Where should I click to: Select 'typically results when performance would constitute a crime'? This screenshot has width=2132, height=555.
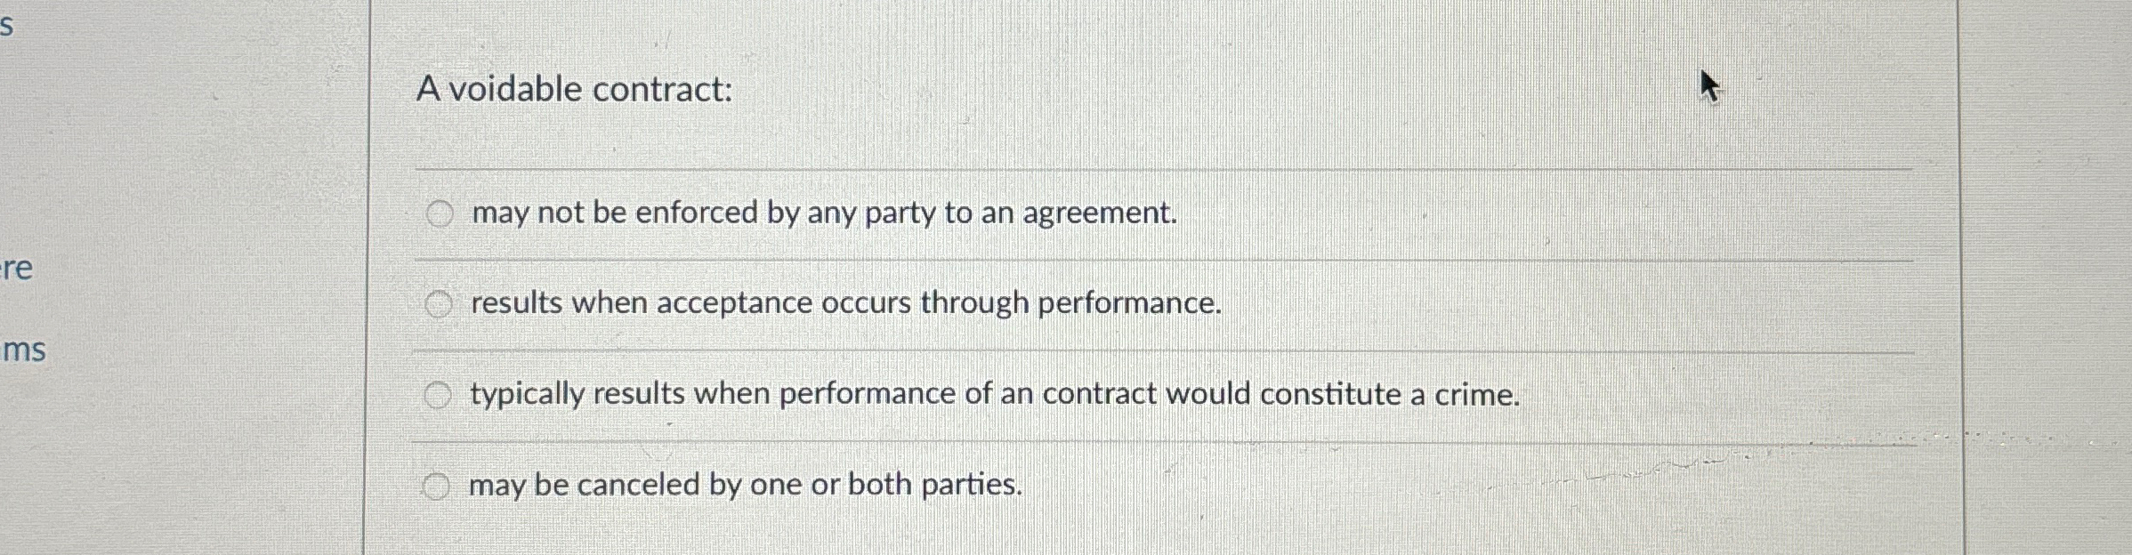tap(440, 394)
